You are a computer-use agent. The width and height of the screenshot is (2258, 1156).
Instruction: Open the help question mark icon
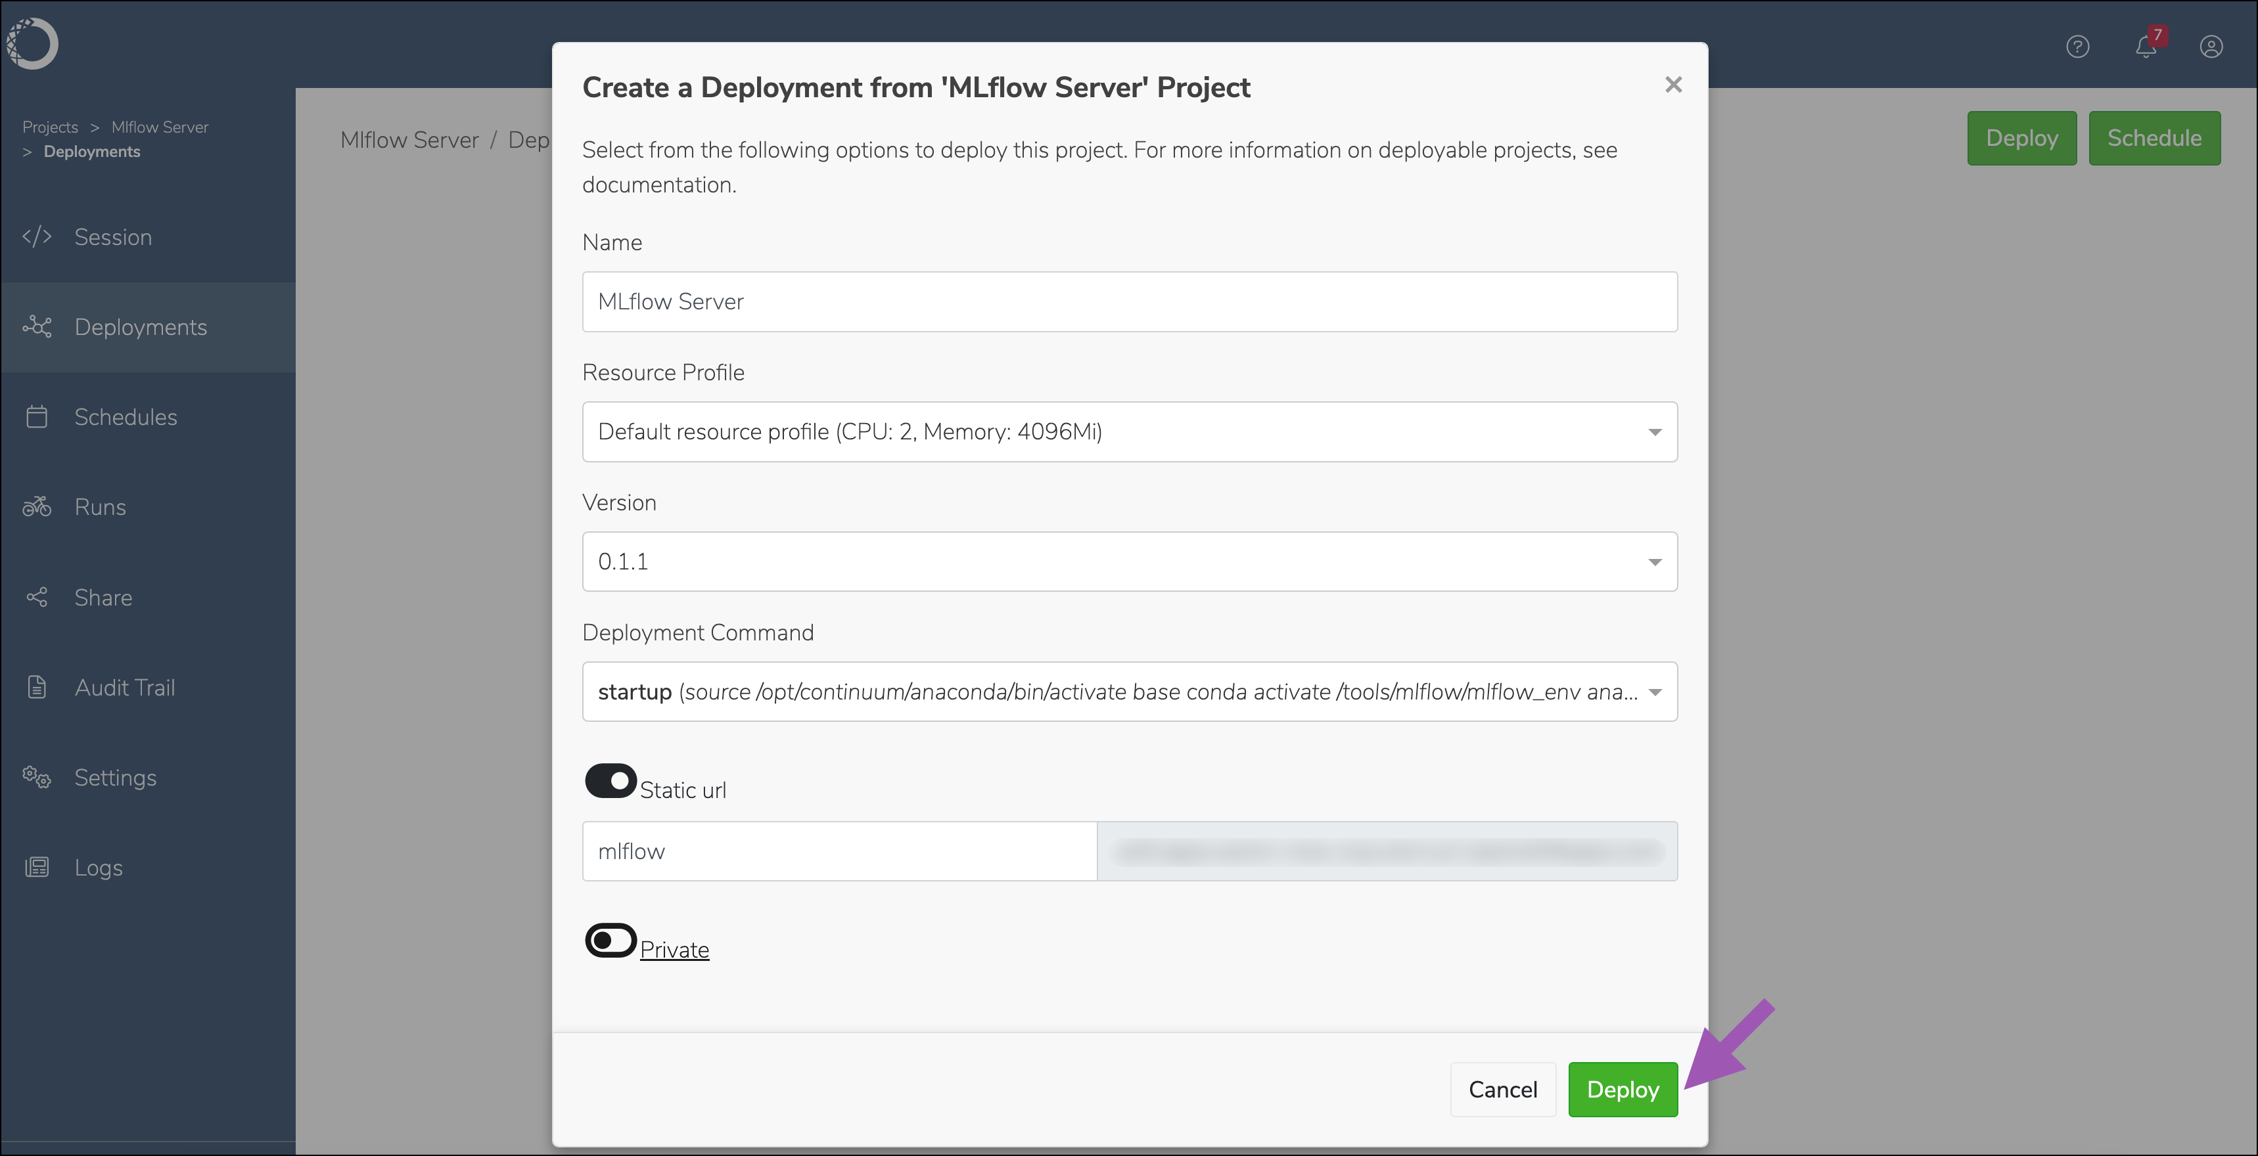[2077, 47]
